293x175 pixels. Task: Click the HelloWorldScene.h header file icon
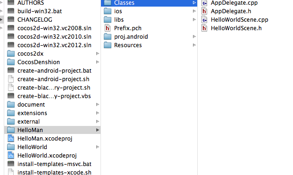tap(204, 28)
